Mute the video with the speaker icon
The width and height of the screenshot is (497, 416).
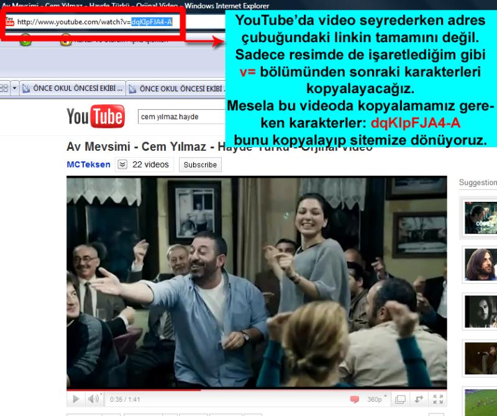pos(94,399)
